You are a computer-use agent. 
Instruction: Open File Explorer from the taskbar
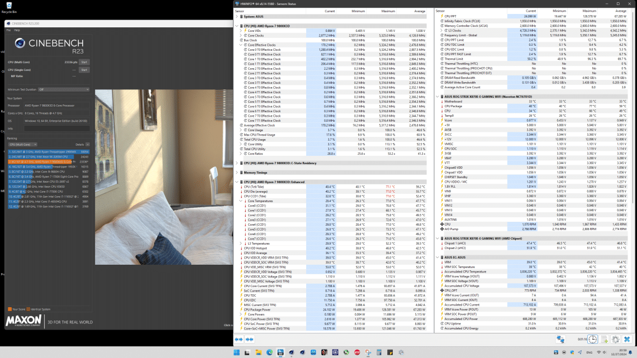click(258, 352)
